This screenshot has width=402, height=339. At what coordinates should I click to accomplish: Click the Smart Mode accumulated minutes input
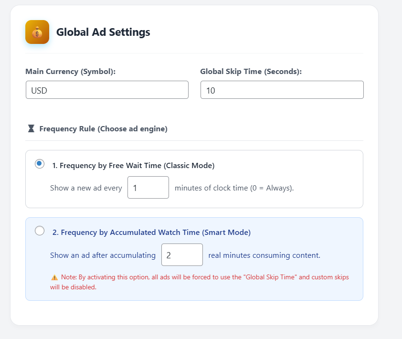pos(182,255)
